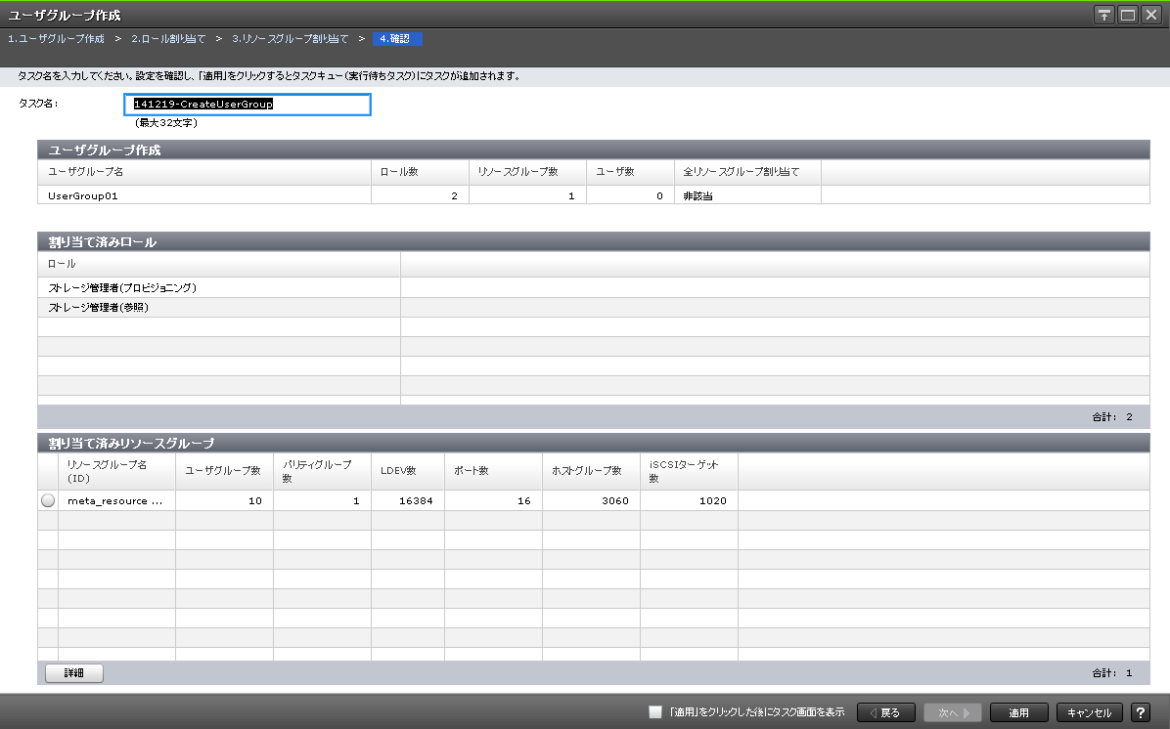Viewport: 1170px width, 729px height.
Task: Go to step 1 User Group Creation
Action: point(56,39)
